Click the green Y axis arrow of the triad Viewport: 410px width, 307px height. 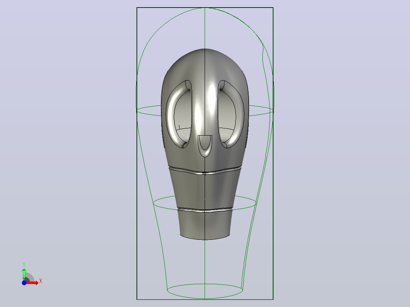tap(24, 274)
